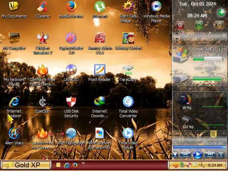Click the CPU meter gauge icon
Screen dimensions: 228x171
[186, 99]
